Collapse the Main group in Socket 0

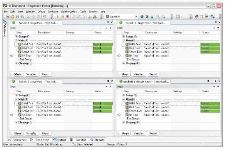[16, 40]
